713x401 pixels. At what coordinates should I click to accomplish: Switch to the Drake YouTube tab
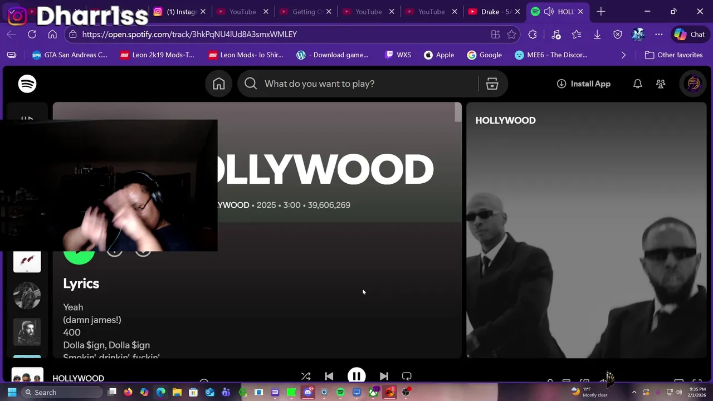pyautogui.click(x=495, y=12)
